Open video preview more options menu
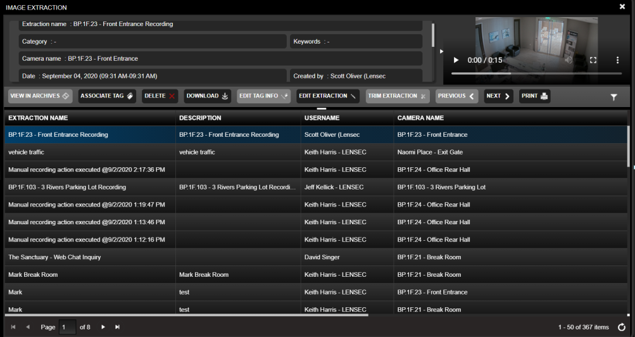The width and height of the screenshot is (635, 337). coord(617,60)
